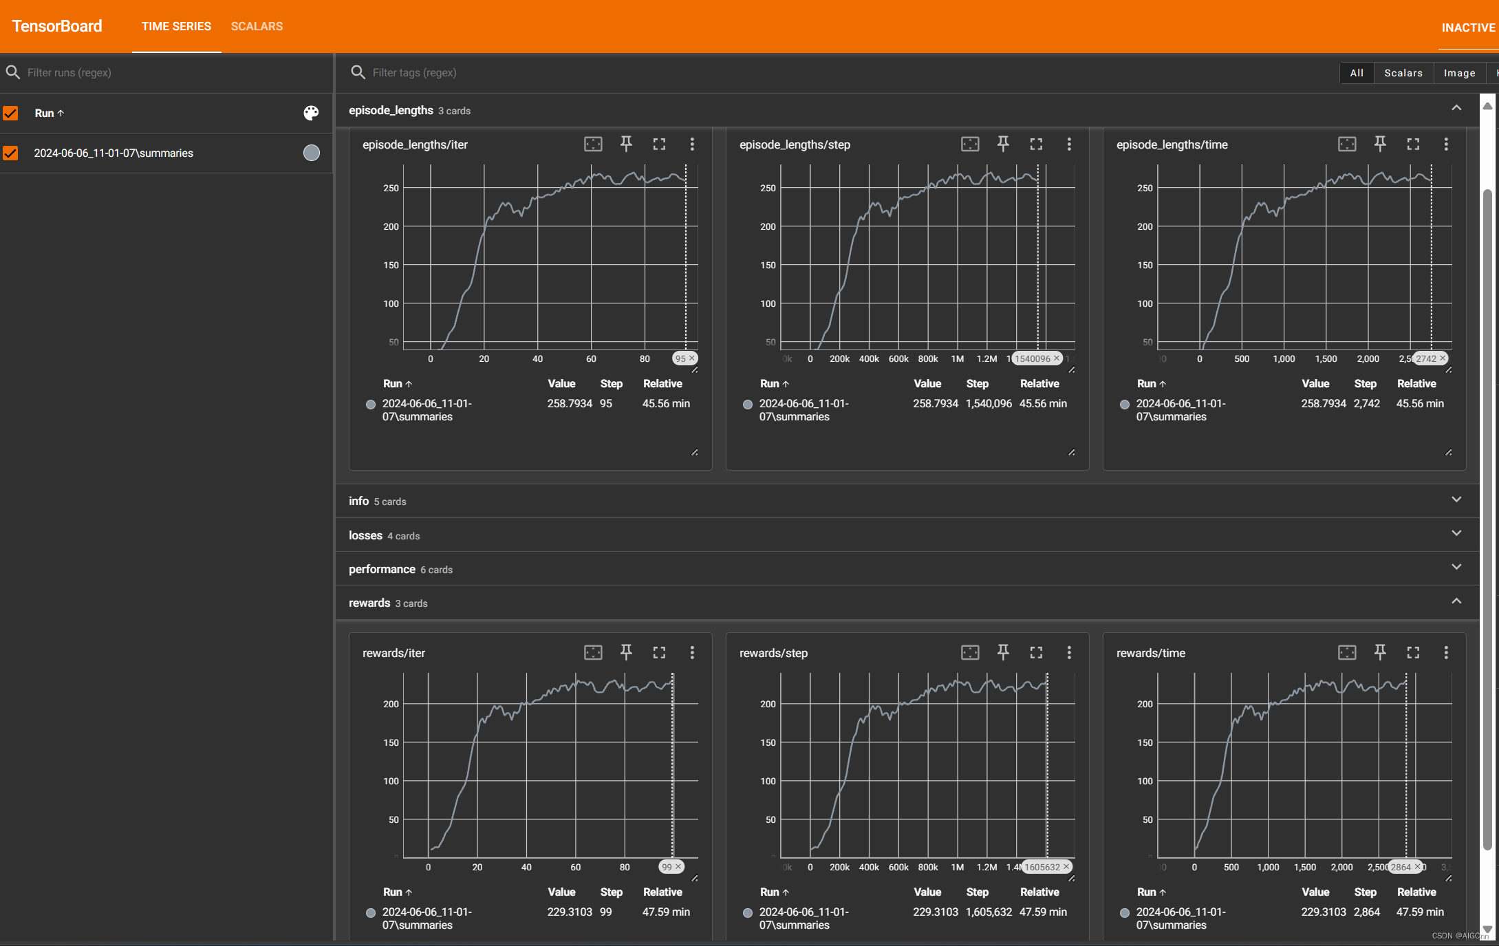The image size is (1499, 946).
Task: Toggle fullscreen on episode_lengths/step card
Action: pyautogui.click(x=1036, y=144)
